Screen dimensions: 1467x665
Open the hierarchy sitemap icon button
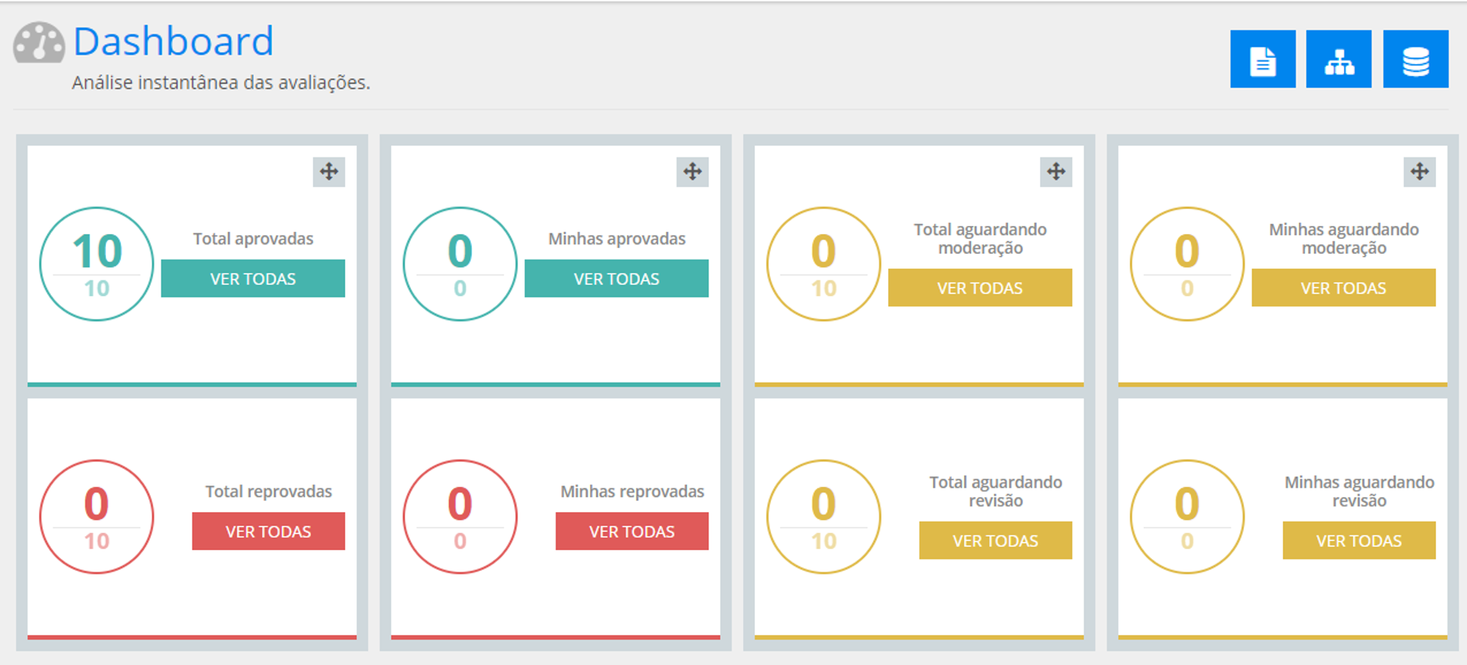(1338, 60)
